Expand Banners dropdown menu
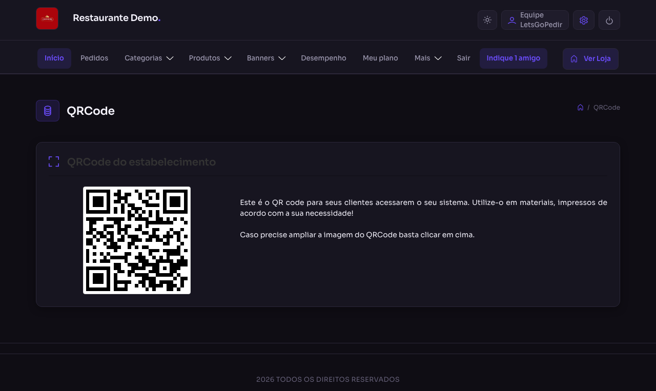Screen dimensions: 656x391 coord(266,58)
